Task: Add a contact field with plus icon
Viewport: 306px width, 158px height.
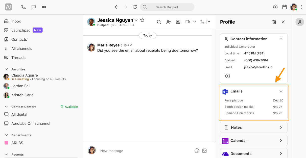Action: coord(228,76)
